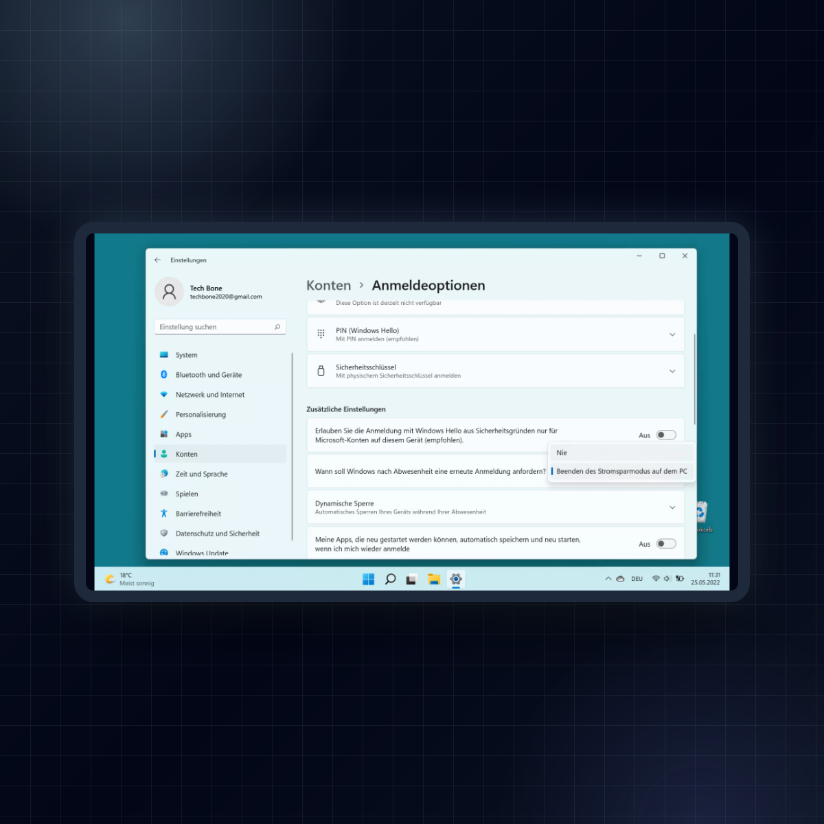This screenshot has height=824, width=824.
Task: Click 'Diese Option ist derzeit nicht verfügbar'
Action: point(389,303)
